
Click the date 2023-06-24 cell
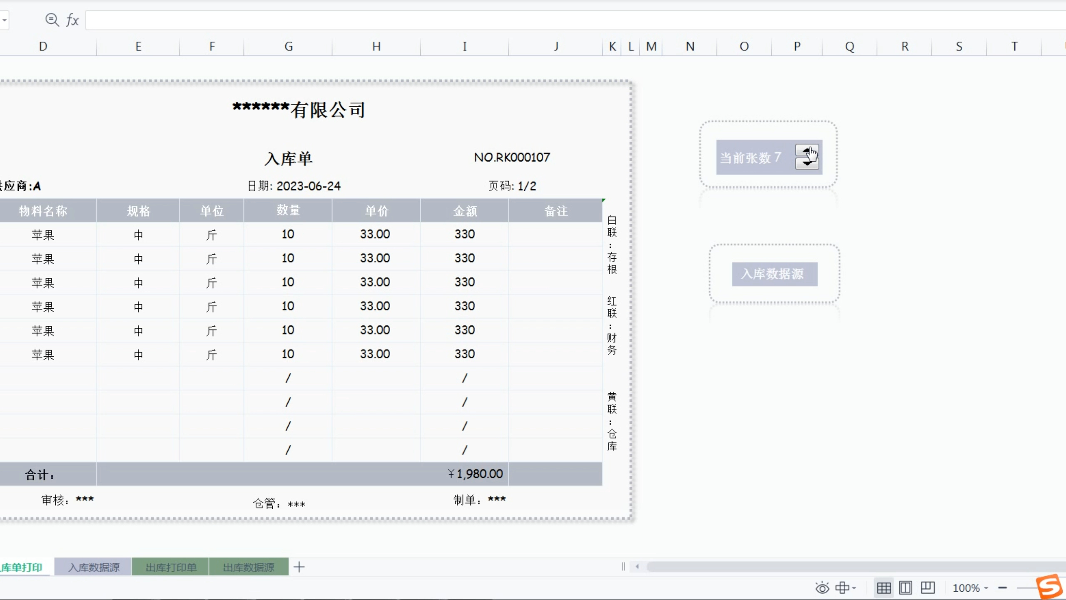(309, 186)
